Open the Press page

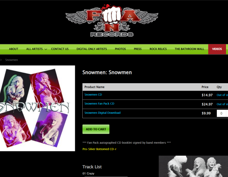click(138, 49)
